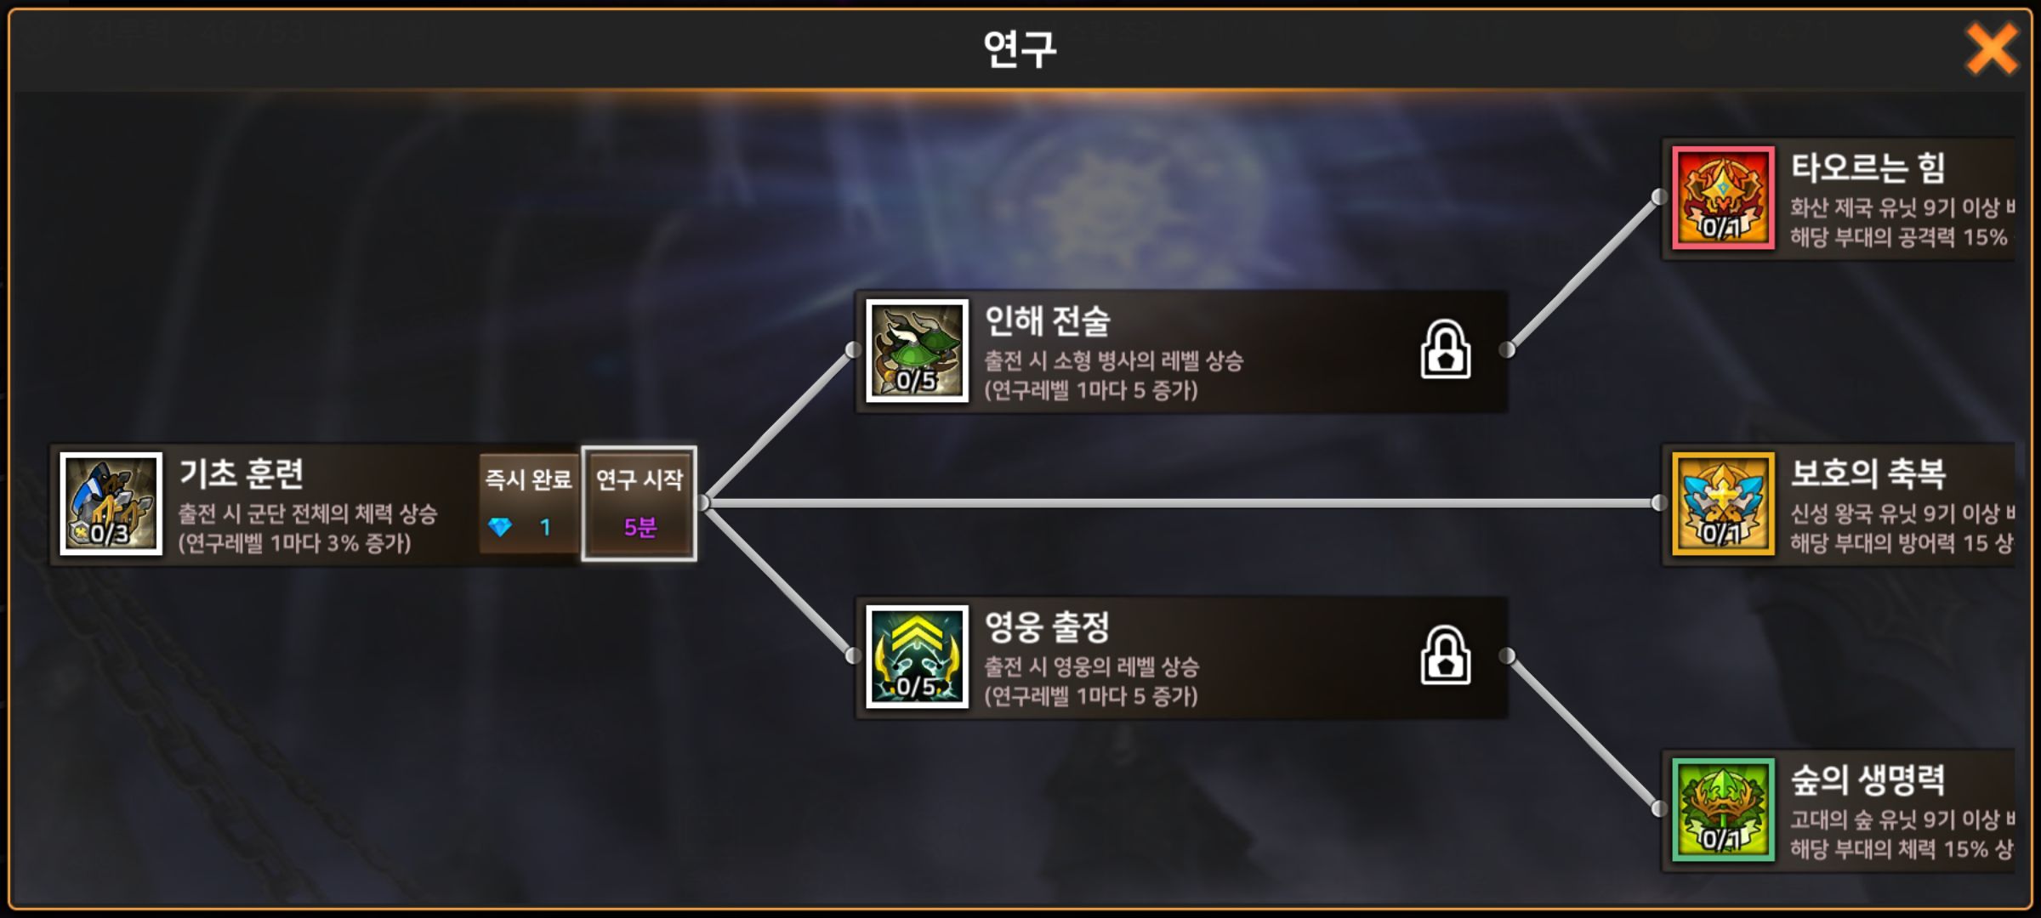Viewport: 2041px width, 918px height.
Task: Select the 기초 훈련 research icon
Action: click(x=111, y=503)
